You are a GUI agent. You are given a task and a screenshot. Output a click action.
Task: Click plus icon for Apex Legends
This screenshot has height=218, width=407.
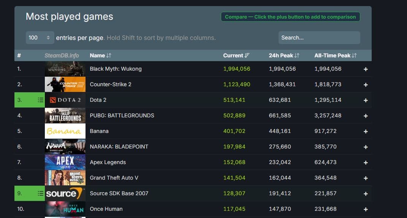366,163
